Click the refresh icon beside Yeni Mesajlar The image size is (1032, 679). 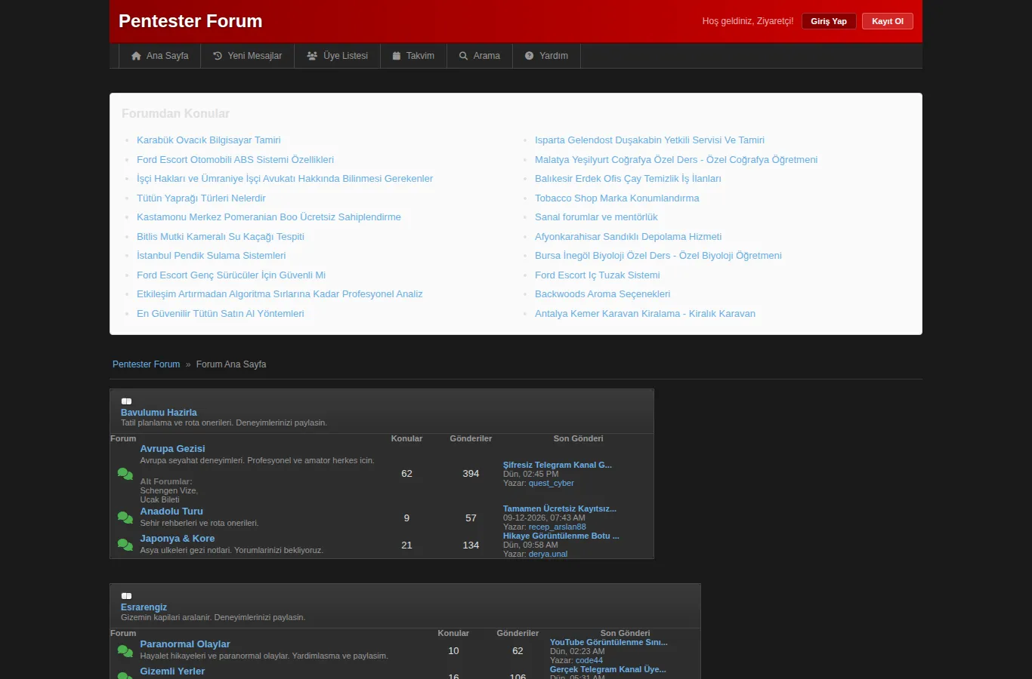pos(218,56)
